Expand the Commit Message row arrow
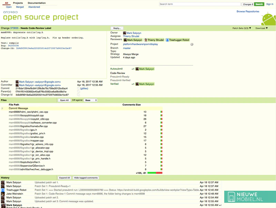The image size is (276, 208). 2,108
